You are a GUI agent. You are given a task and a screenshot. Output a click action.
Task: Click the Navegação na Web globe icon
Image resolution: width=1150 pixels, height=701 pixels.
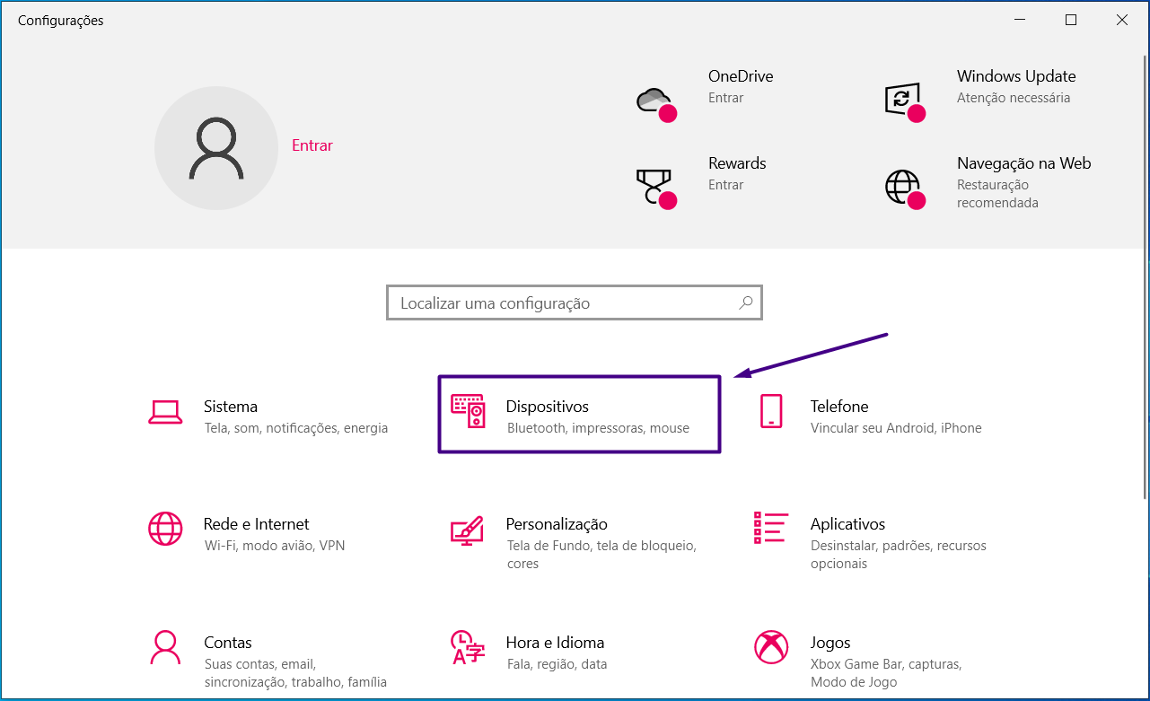[x=905, y=188]
